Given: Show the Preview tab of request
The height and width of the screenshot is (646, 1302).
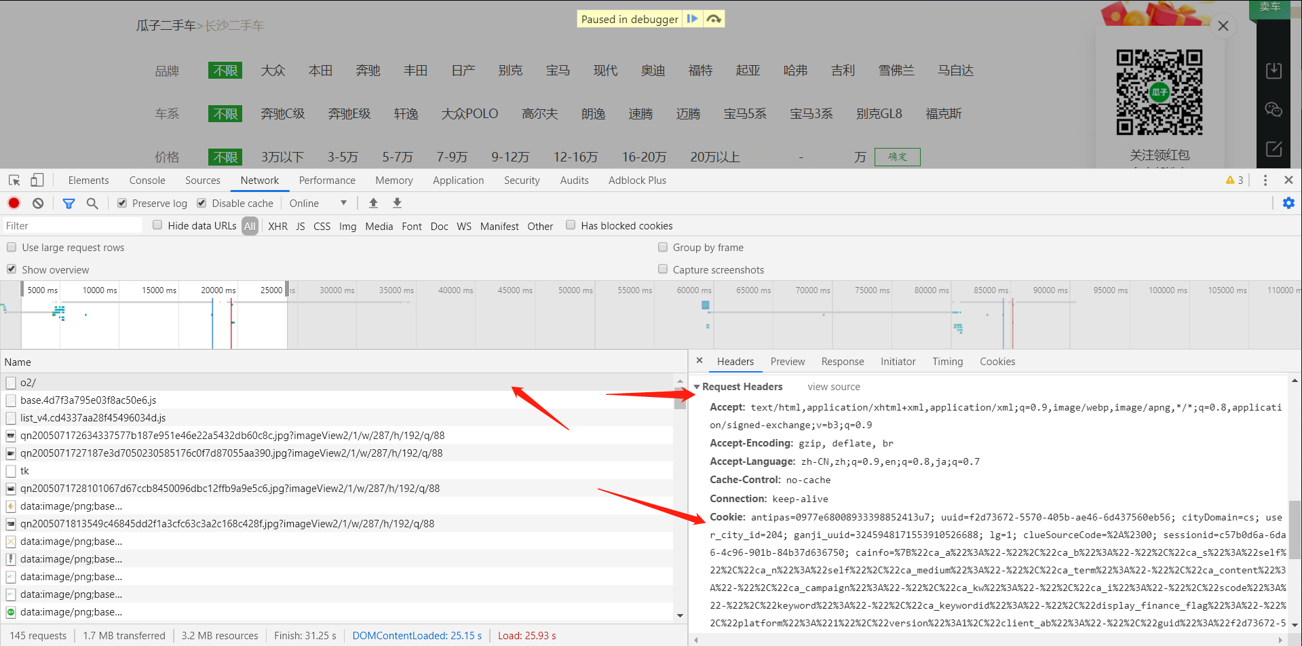Looking at the screenshot, I should coord(788,362).
